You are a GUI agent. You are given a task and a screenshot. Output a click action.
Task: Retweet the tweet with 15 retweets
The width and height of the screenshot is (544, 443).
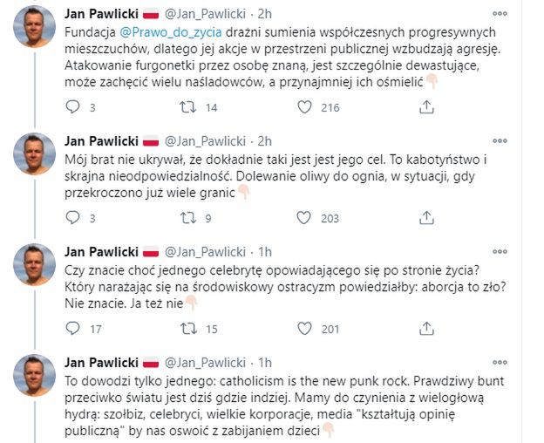tap(187, 329)
